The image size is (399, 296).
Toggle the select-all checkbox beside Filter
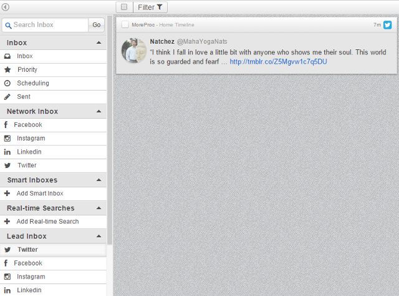[124, 7]
